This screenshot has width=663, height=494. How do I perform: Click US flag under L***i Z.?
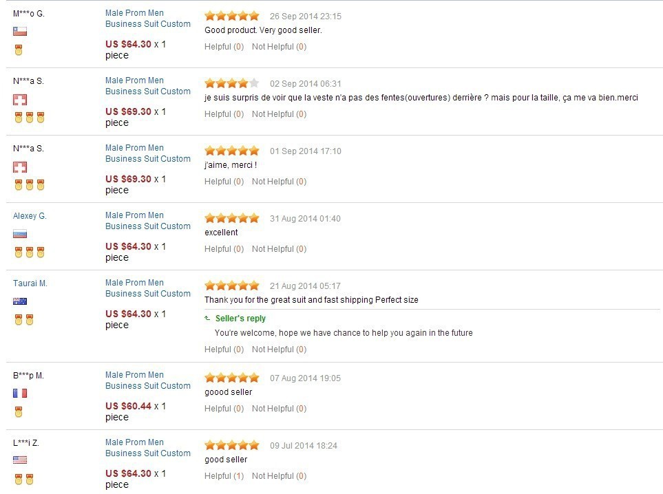point(20,460)
